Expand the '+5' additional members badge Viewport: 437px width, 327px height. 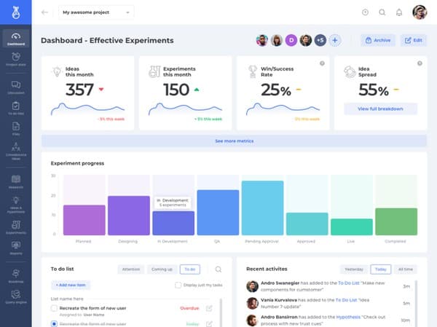(320, 41)
